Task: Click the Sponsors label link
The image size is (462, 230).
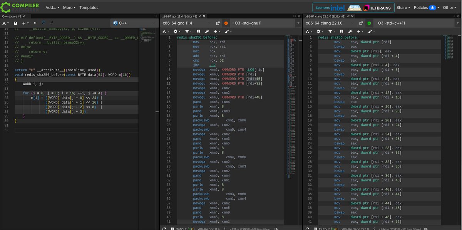Action: click(x=323, y=7)
